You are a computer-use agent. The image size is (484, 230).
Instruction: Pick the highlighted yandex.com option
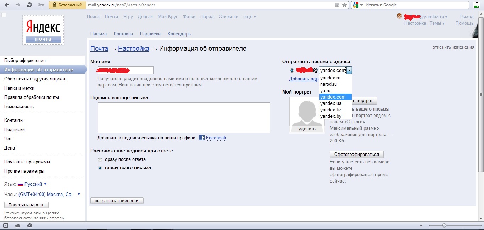335,97
